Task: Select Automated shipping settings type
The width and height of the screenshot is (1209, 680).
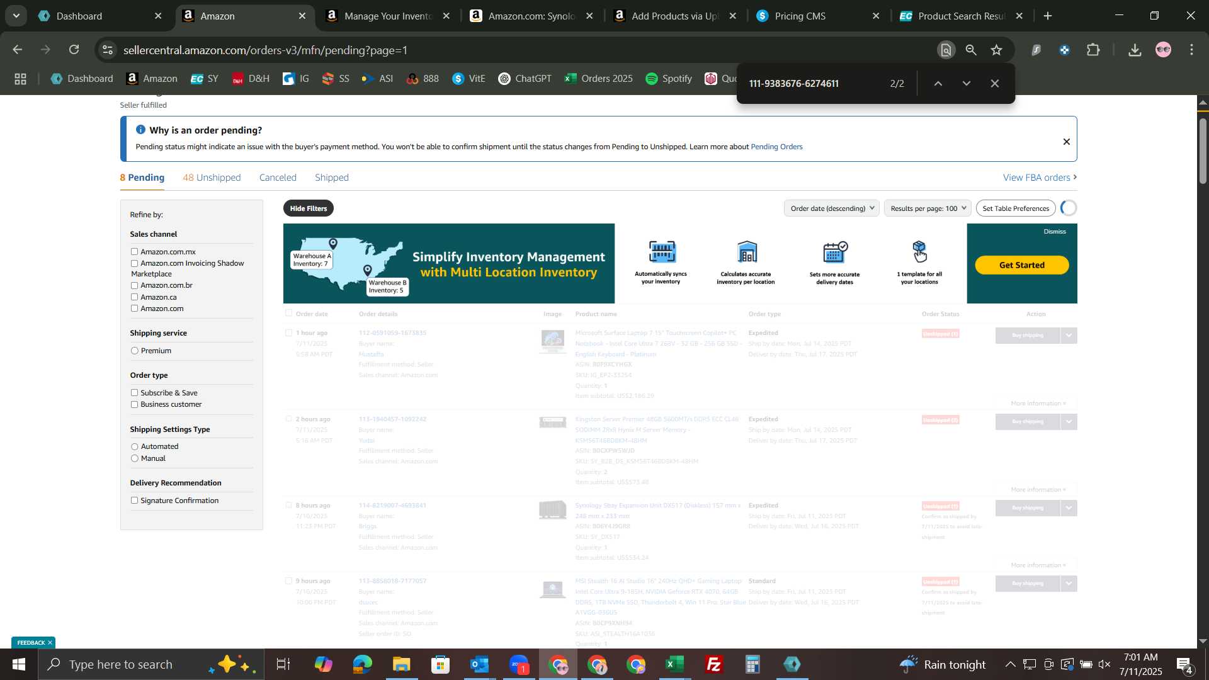Action: [134, 447]
